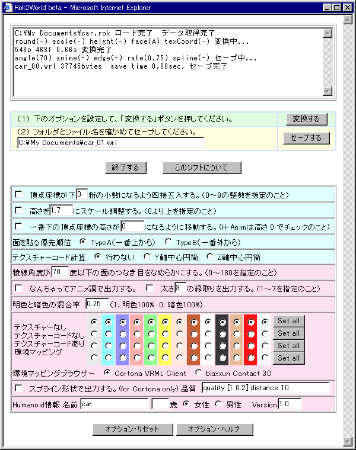The image size is (356, 450).
Task: Click page scrollbar down arrow
Action: [x=348, y=442]
